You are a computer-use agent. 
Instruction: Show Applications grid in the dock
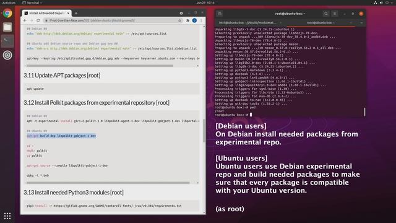[7, 216]
